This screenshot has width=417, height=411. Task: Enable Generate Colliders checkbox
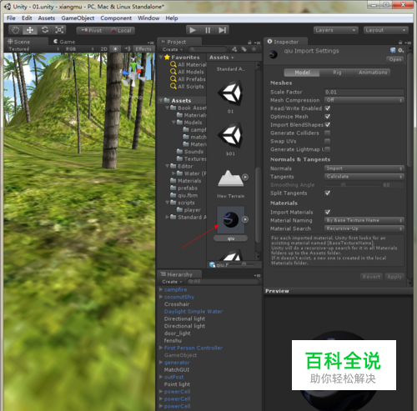pos(328,133)
